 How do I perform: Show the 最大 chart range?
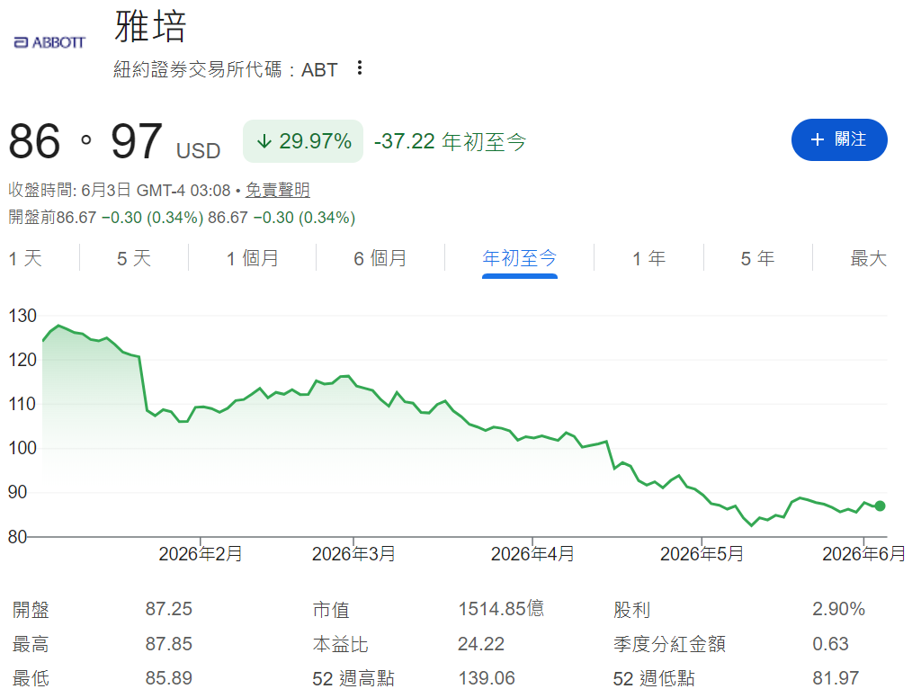pos(868,258)
